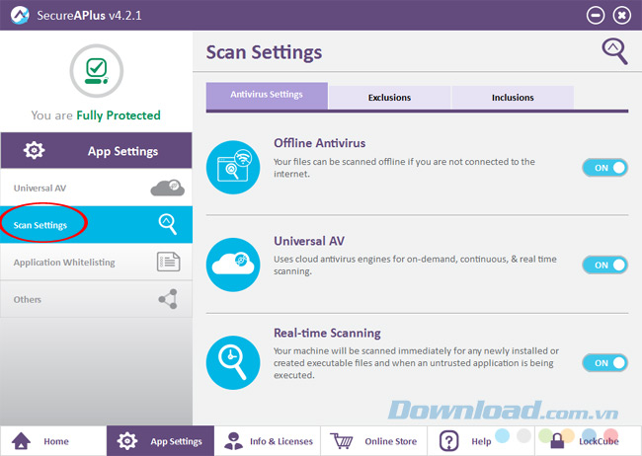This screenshot has height=456, width=642.
Task: Click the Real-time Scanning clock magnifier icon
Action: tap(233, 362)
